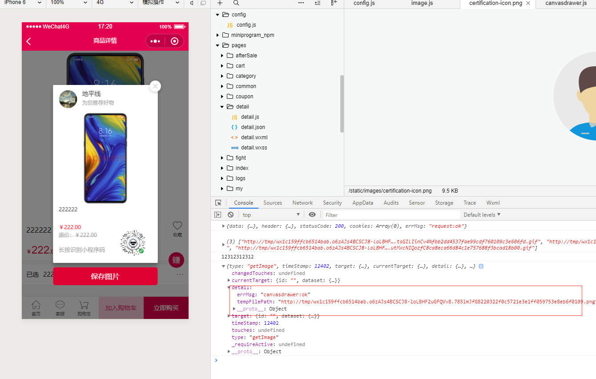
Task: Open detail.json file
Action: [x=253, y=127]
